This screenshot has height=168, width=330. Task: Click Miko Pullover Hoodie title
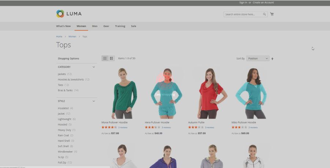click(244, 122)
